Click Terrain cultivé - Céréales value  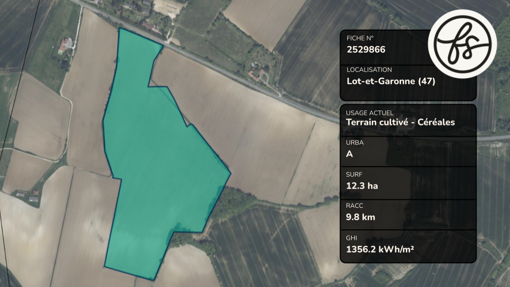point(401,122)
